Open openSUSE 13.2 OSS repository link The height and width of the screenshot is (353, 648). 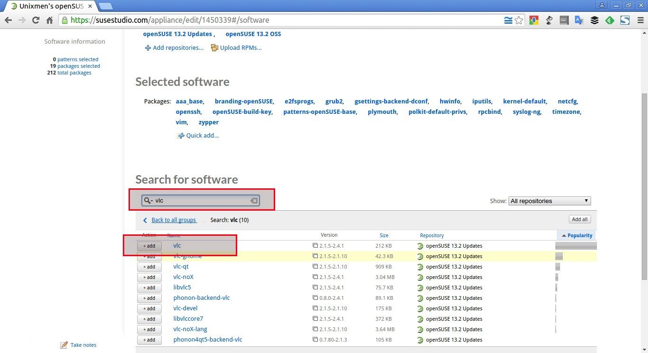[253, 34]
